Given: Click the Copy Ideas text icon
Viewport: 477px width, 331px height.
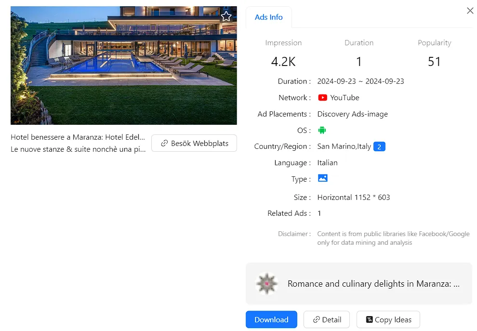Looking at the screenshot, I should click(370, 319).
